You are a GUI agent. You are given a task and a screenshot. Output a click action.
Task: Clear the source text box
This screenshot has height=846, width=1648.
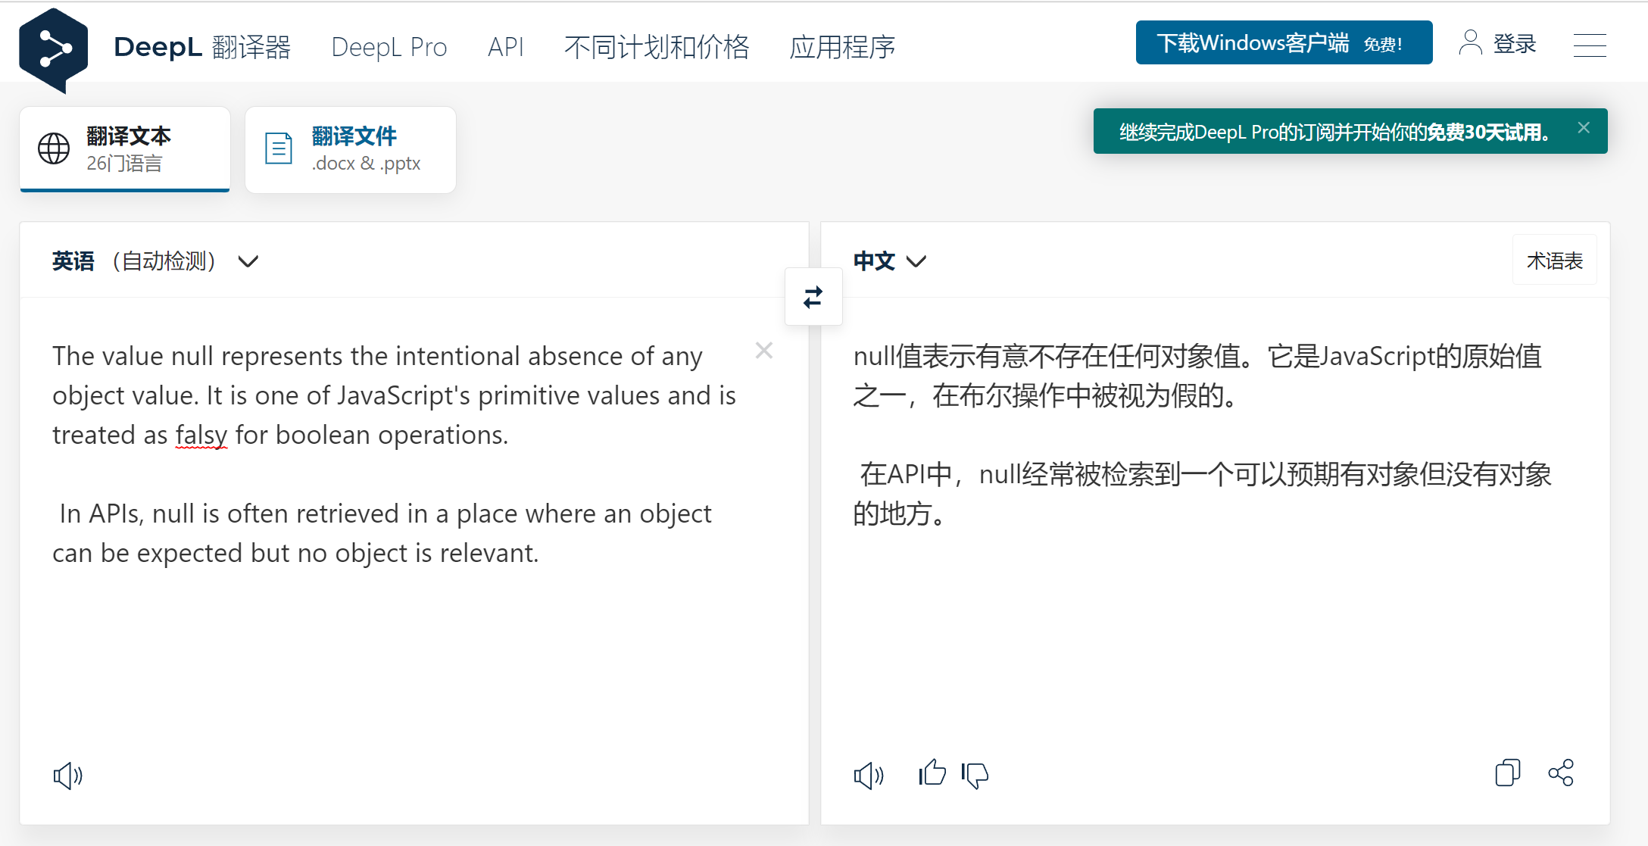[x=763, y=350]
